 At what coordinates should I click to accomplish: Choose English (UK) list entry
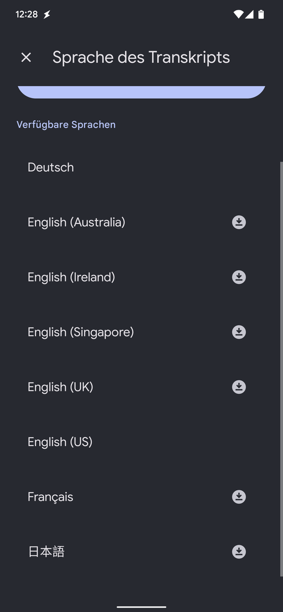142,387
